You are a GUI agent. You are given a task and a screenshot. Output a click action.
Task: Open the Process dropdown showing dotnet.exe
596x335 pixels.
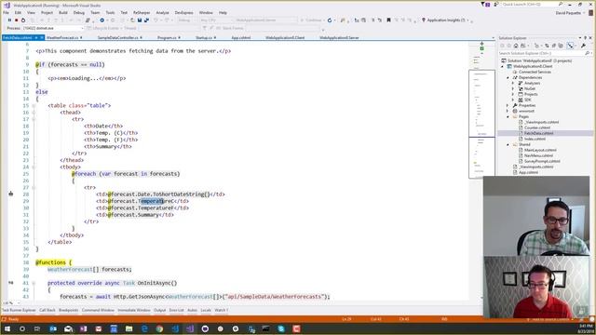(x=52, y=28)
